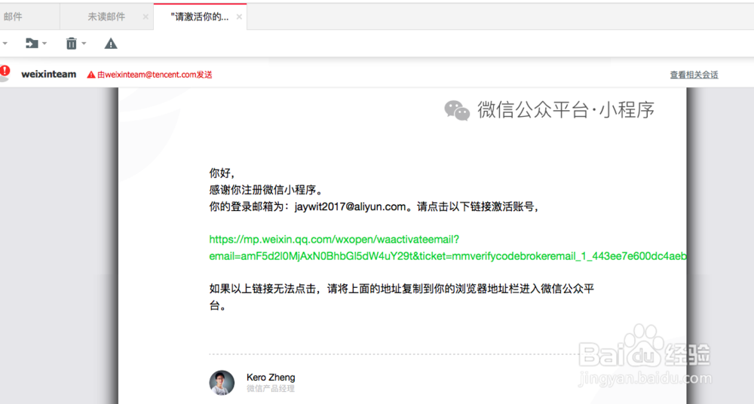The image size is (754, 404).
Task: Click the name Kero Zheng
Action: [x=271, y=377]
